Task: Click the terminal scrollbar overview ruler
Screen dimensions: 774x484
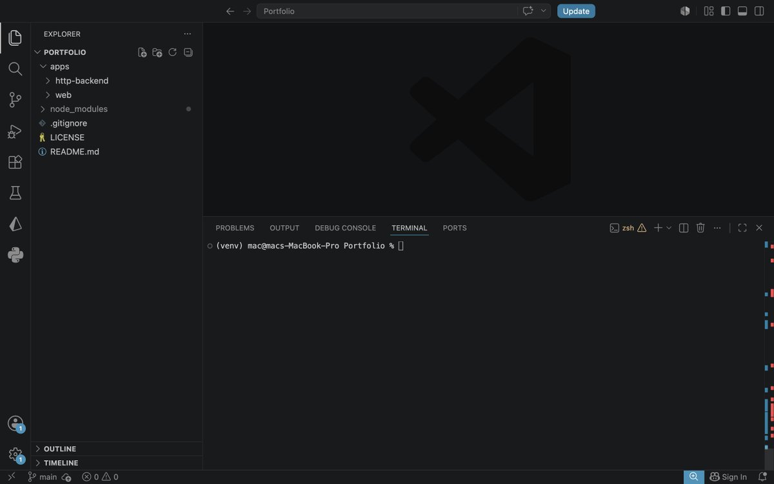Action: (x=769, y=354)
